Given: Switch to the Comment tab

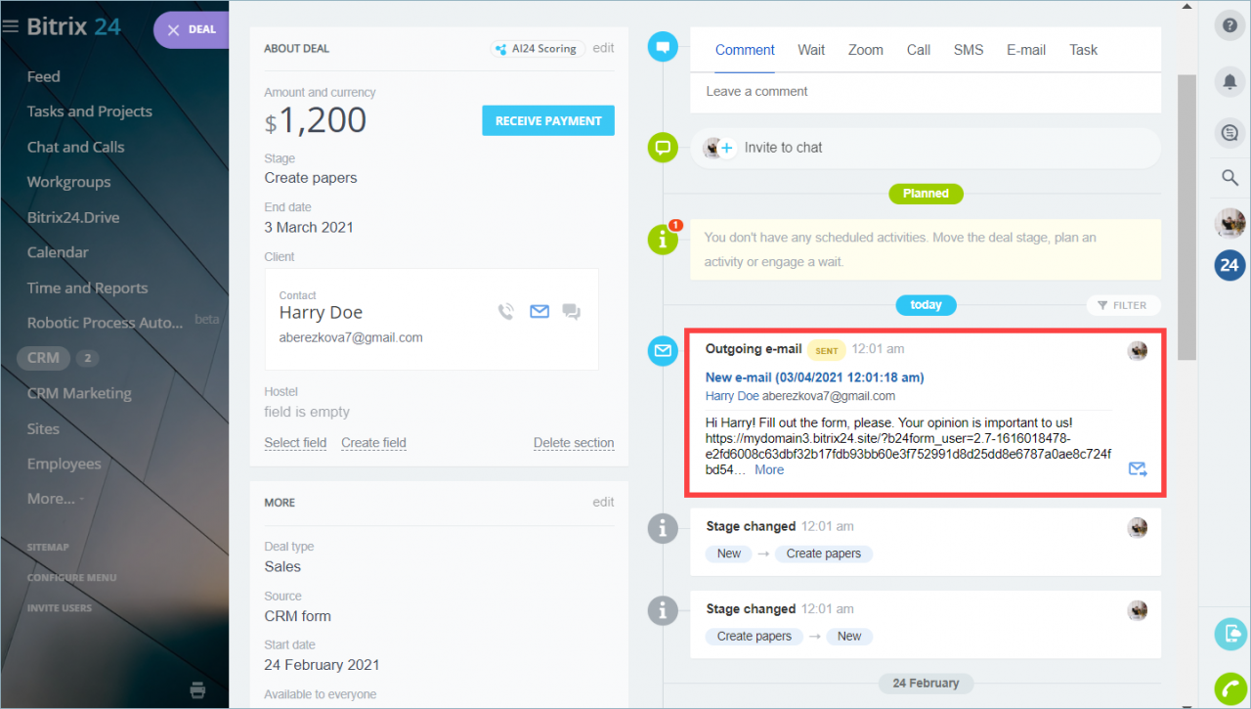Looking at the screenshot, I should click(745, 50).
